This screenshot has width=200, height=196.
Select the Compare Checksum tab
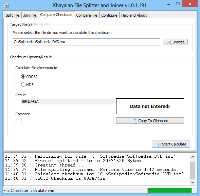[x=56, y=15]
